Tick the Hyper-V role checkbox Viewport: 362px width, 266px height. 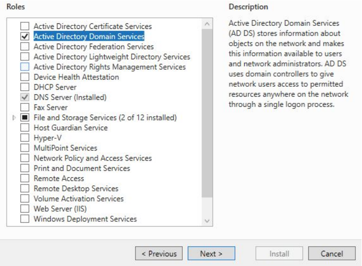24,138
